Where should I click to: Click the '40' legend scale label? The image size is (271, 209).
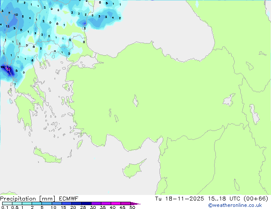[112, 207]
